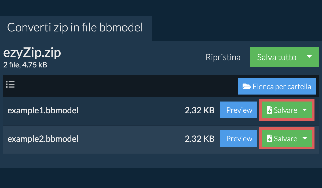Expand the Salva tutto dropdown arrow

309,57
